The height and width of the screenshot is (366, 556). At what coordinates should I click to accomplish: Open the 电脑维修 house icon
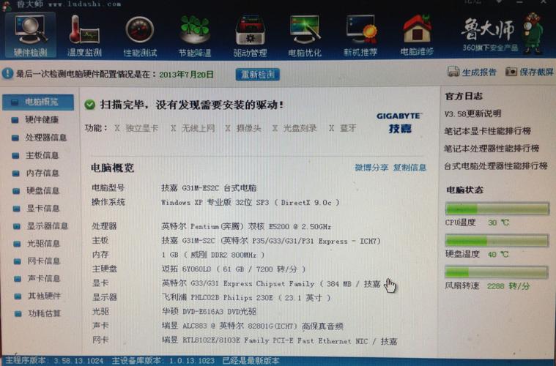(417, 35)
